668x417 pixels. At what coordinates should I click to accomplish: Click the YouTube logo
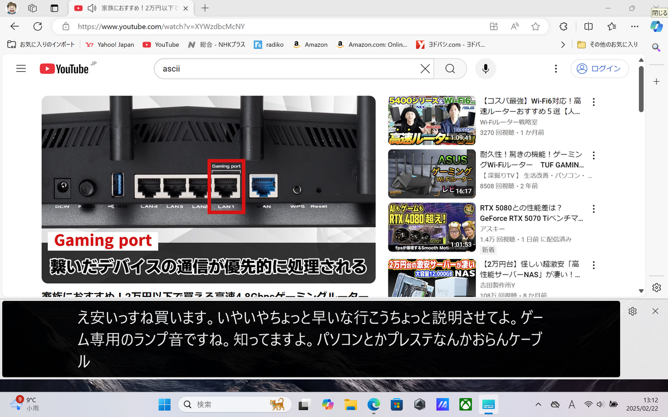pos(64,69)
